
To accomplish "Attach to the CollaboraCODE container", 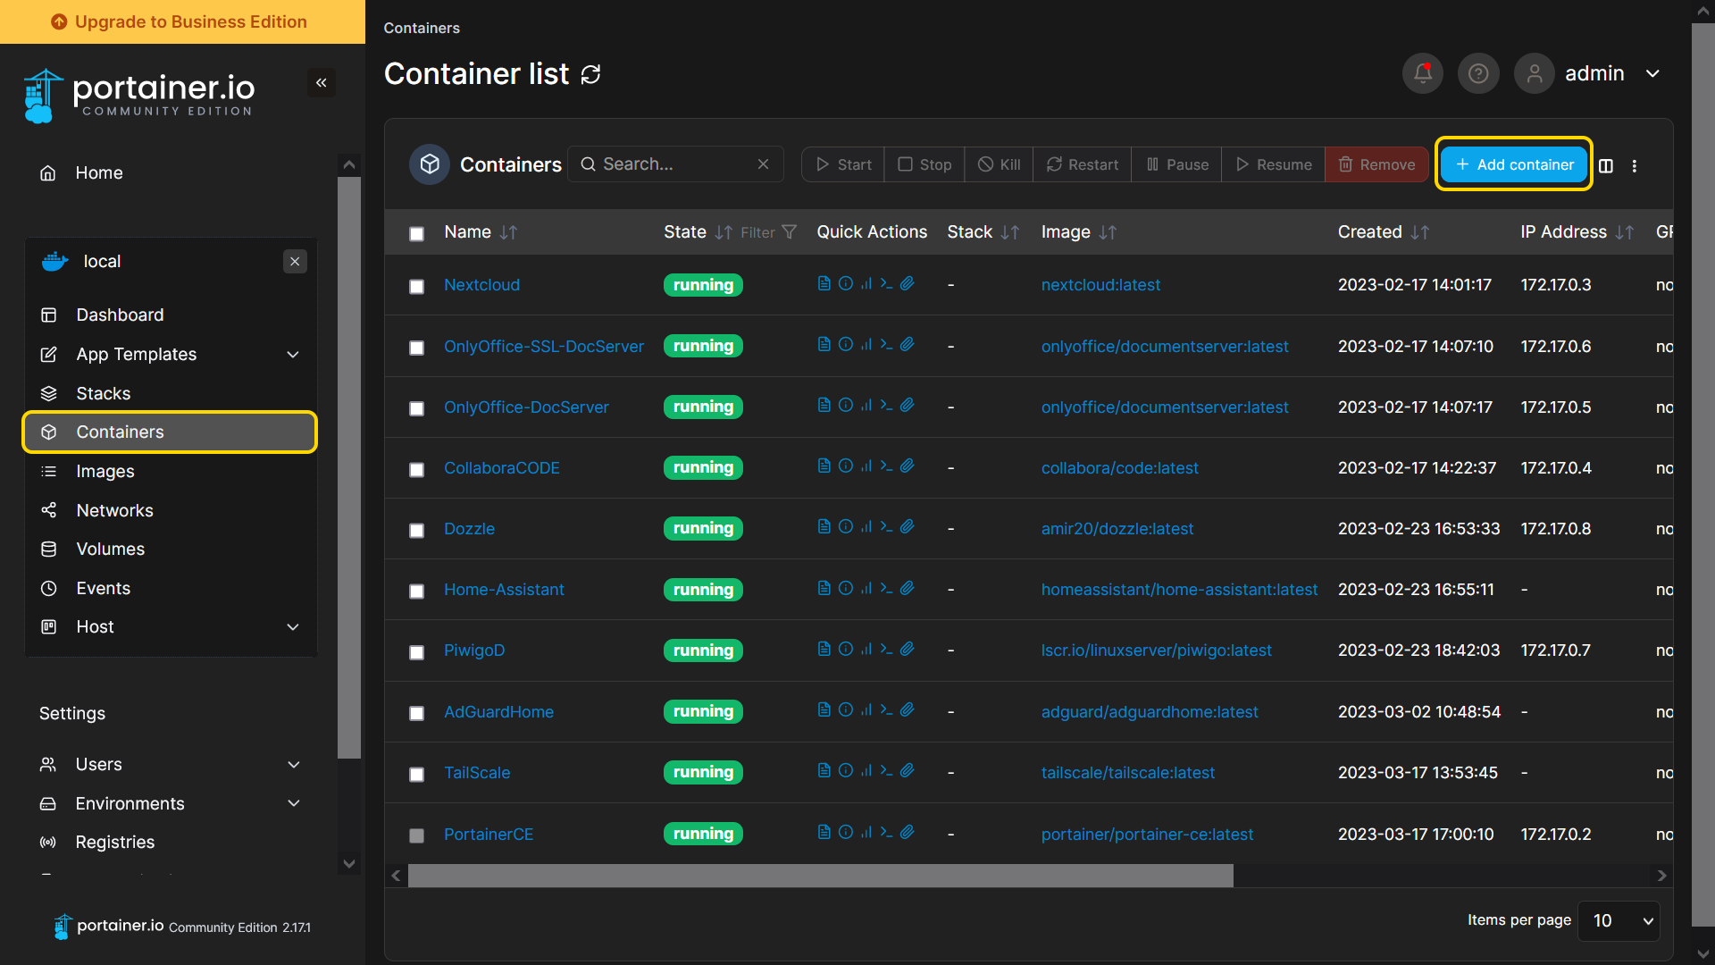I will point(907,466).
